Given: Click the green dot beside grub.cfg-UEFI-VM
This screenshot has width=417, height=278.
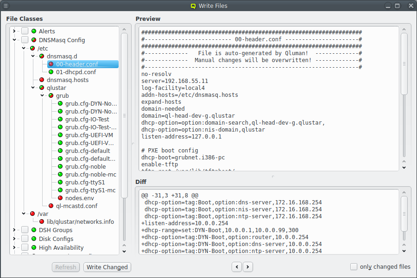Looking at the screenshot, I should [x=60, y=135].
